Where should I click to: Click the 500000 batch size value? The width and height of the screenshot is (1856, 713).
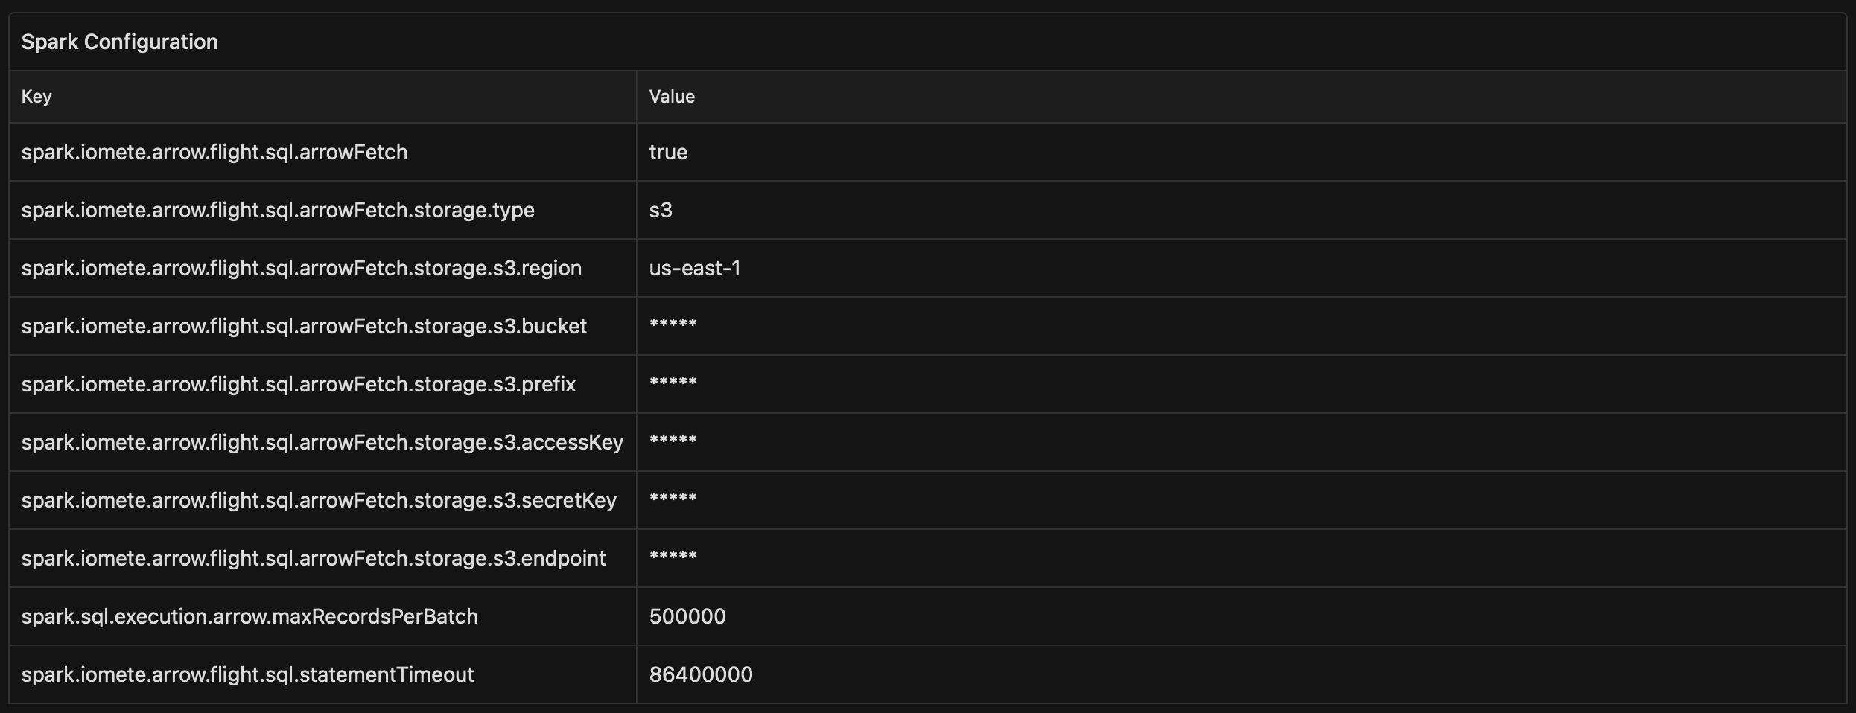click(x=687, y=616)
